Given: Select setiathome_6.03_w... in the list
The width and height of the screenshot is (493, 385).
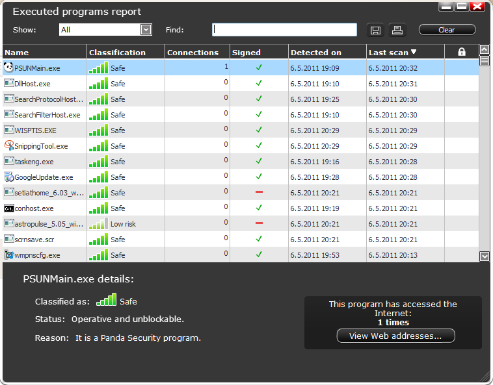Looking at the screenshot, I should pos(49,193).
